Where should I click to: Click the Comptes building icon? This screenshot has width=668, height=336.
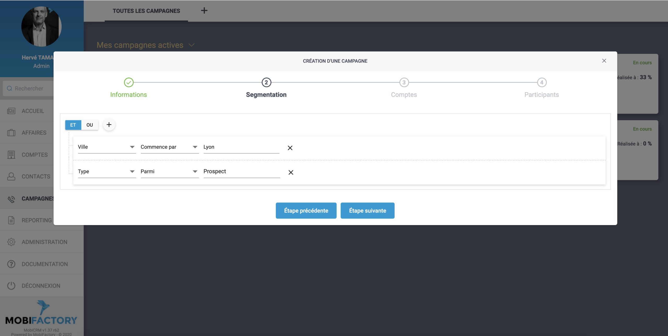click(11, 155)
